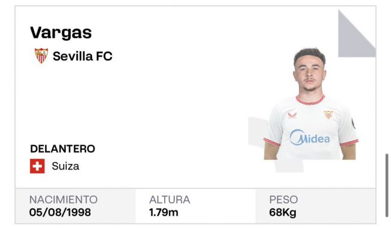
Task: Click the Castore logo on the jersey
Action: 292,115
